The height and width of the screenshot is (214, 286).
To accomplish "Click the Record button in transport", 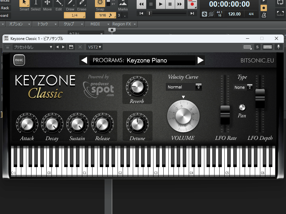I will pos(192,4).
